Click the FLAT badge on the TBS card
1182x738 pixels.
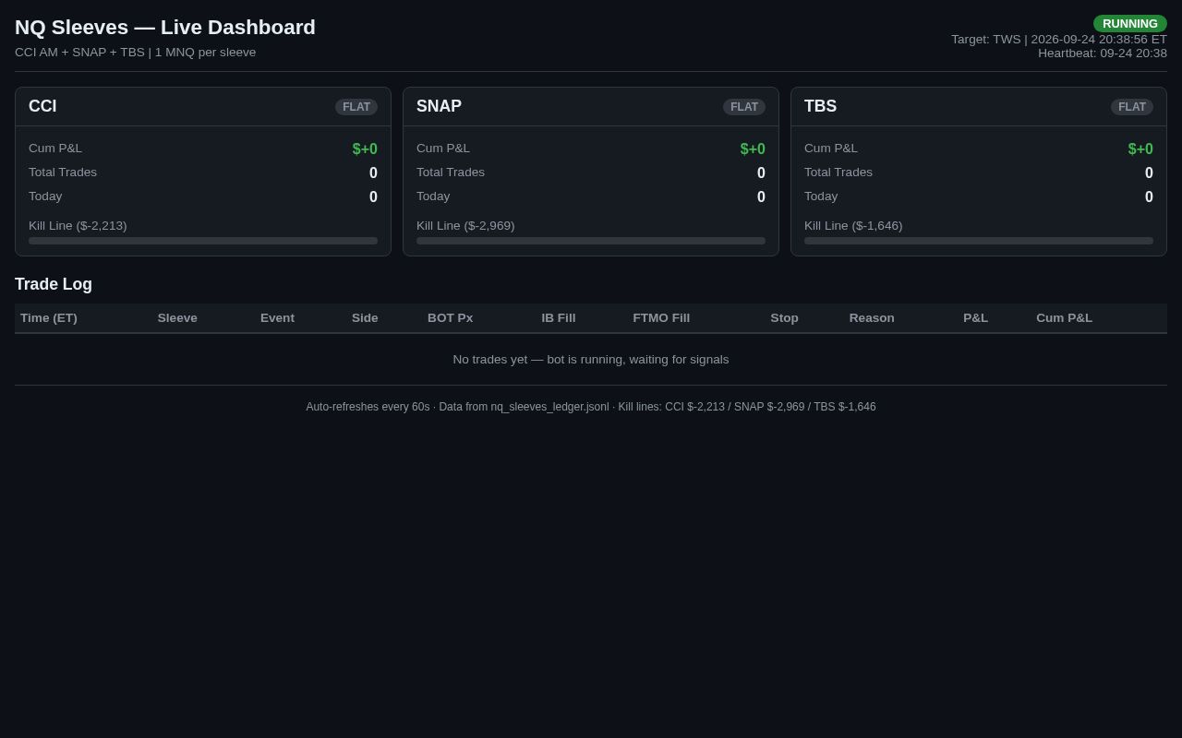pos(1132,107)
